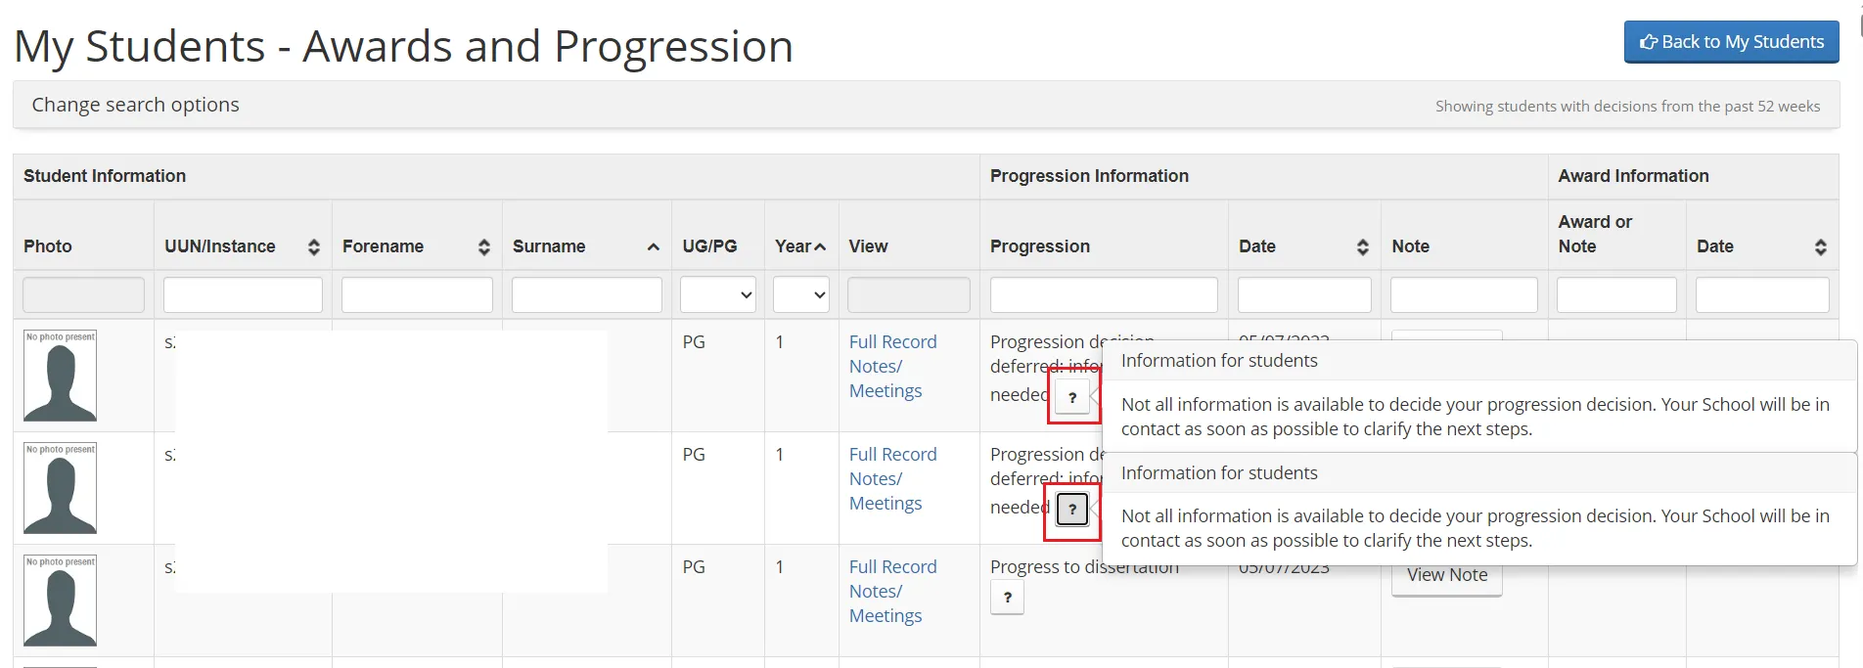Image resolution: width=1863 pixels, height=668 pixels.
Task: Reverse sorting on the Surname column
Action: [x=654, y=246]
